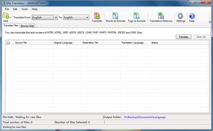
Task: Sort by Destination File column header
Action: (x=101, y=43)
